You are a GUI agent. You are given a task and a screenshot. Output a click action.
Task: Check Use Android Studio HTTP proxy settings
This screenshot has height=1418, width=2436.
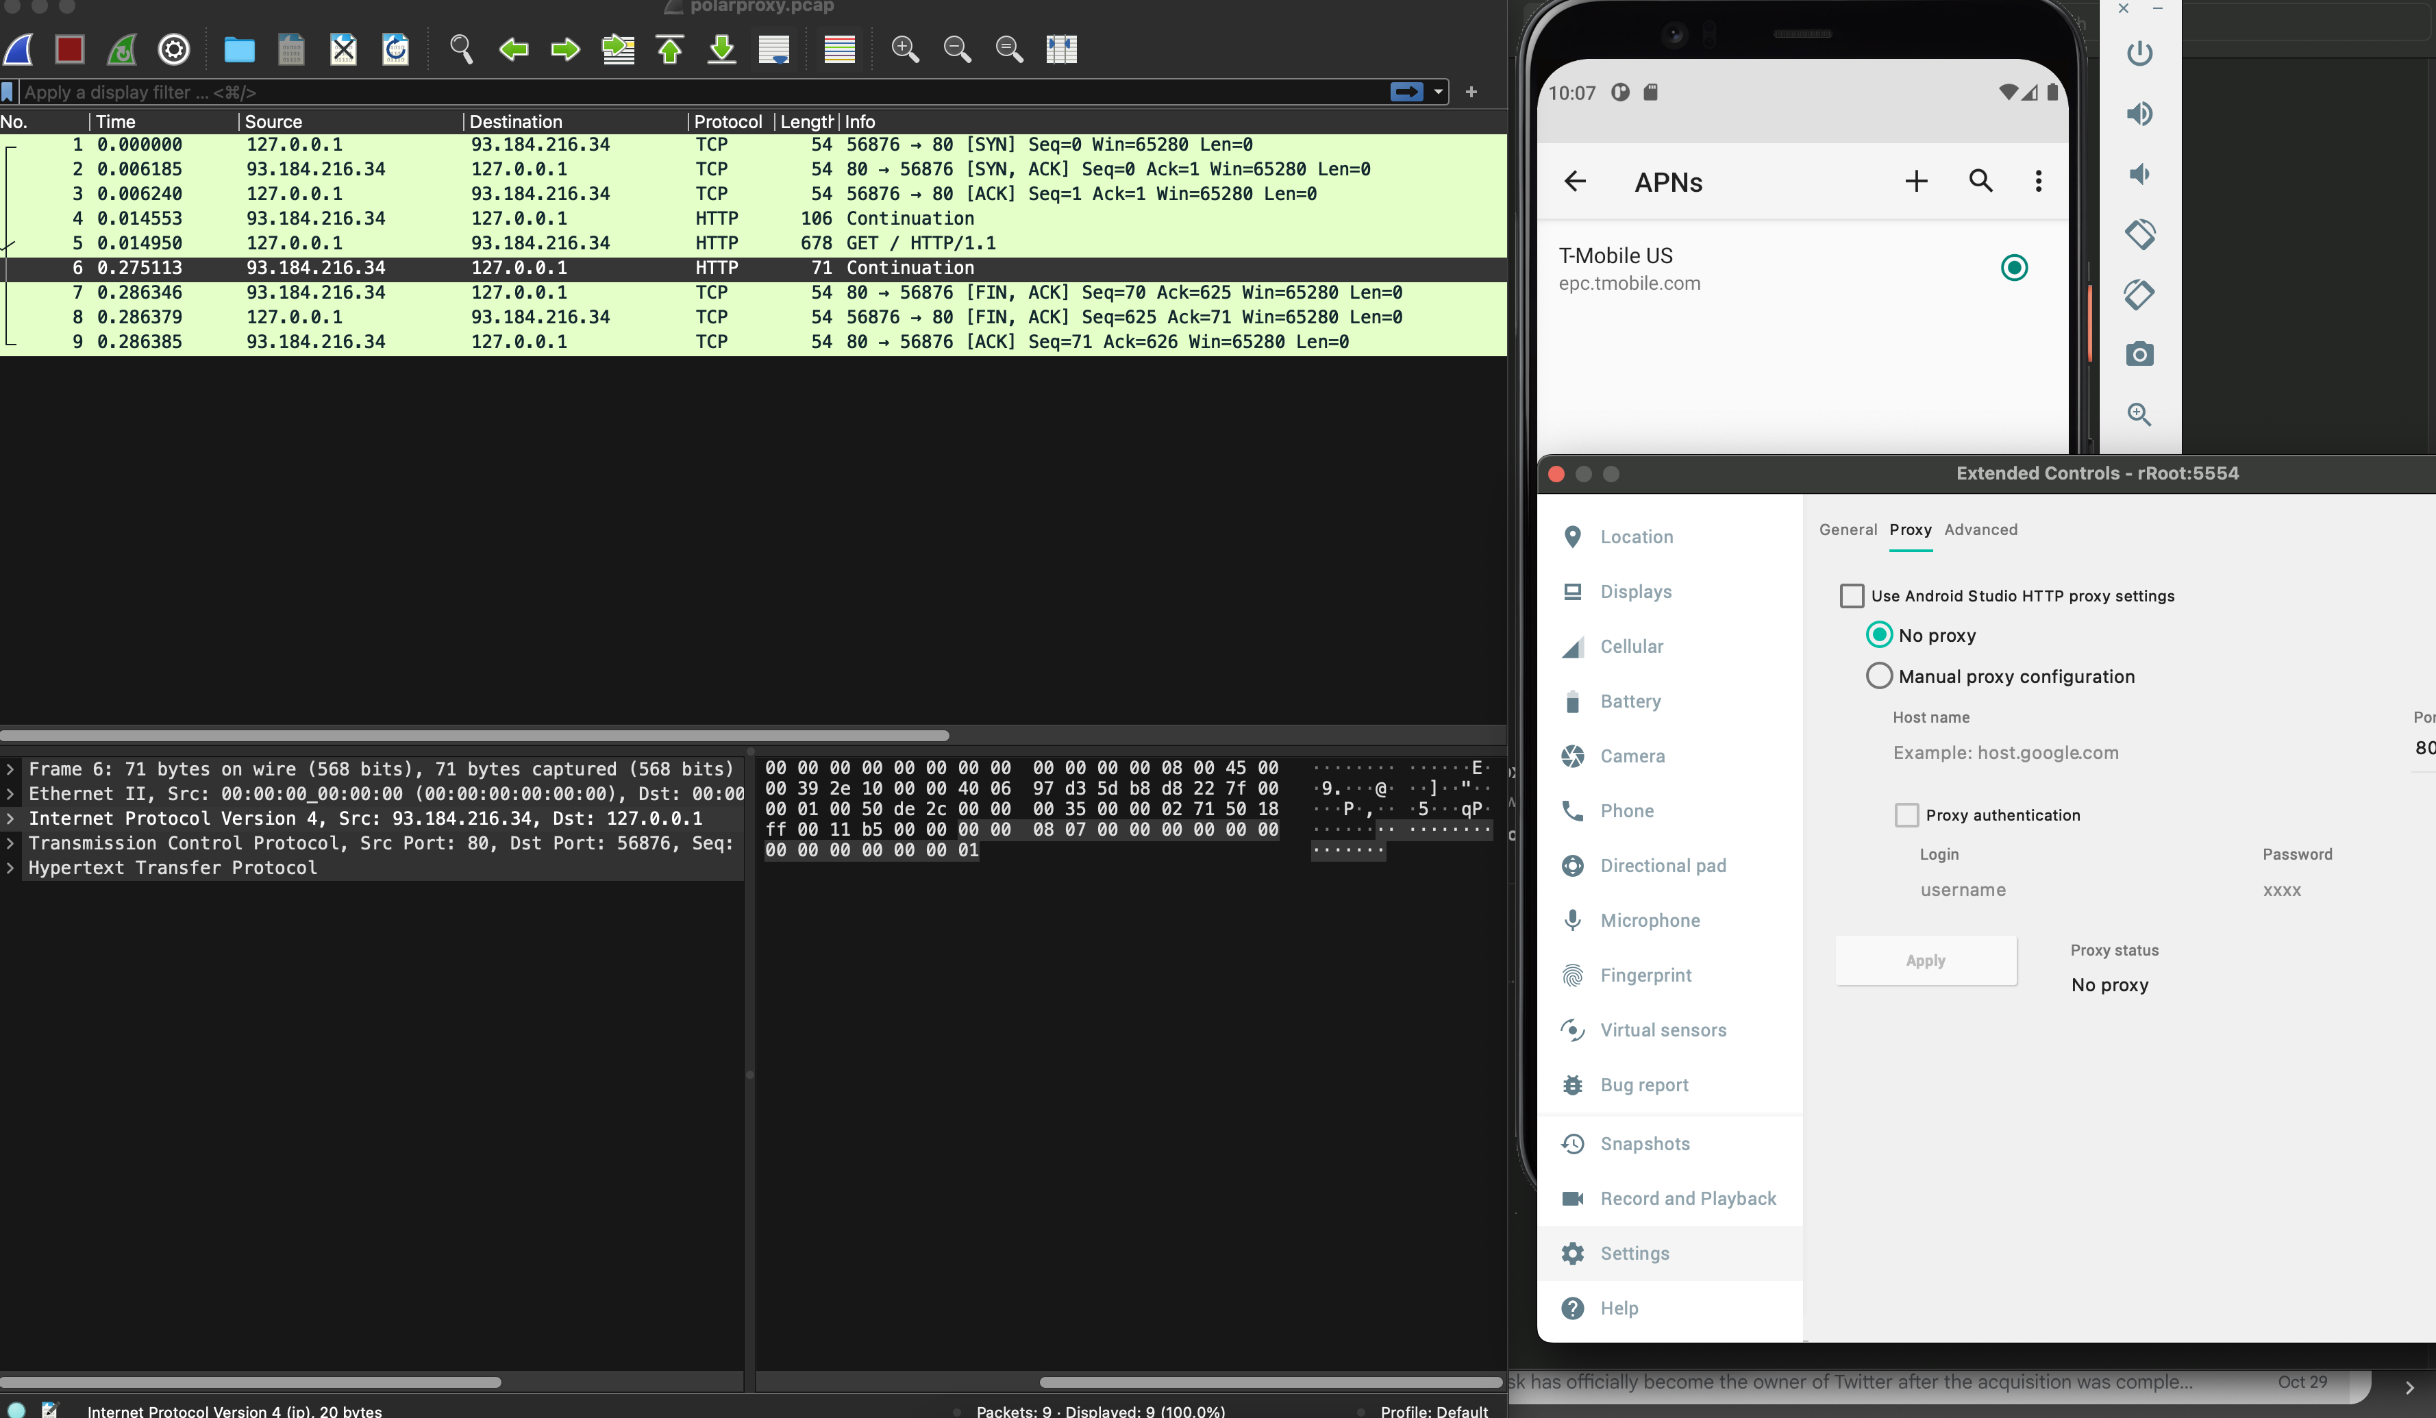(1852, 597)
